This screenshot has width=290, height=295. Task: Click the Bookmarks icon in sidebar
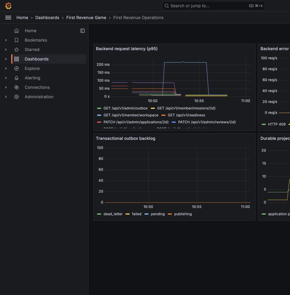[x=17, y=40]
